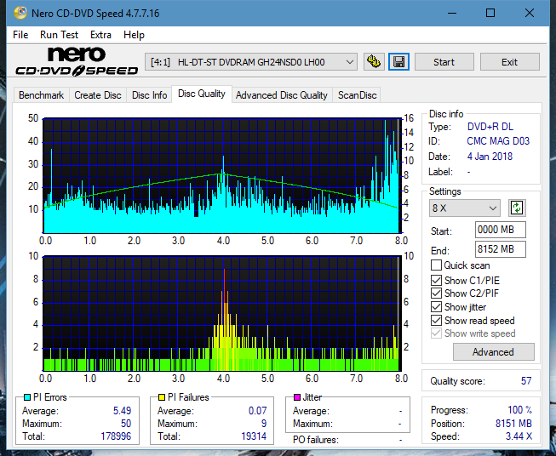The height and width of the screenshot is (456, 556).
Task: Click the PI Errors average 5.49
Action: [x=122, y=411]
